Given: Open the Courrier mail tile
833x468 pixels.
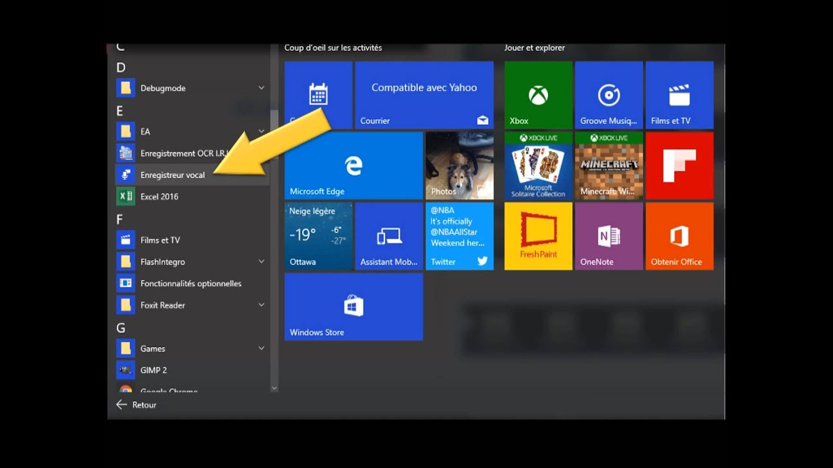Looking at the screenshot, I should [424, 95].
